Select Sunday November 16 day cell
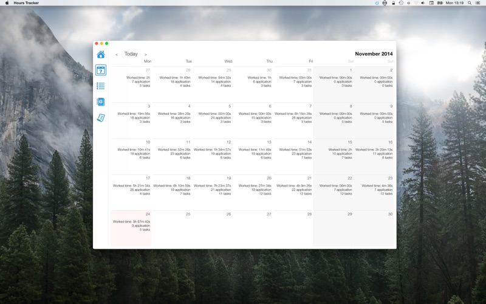The width and height of the screenshot is (486, 304). pos(374,156)
